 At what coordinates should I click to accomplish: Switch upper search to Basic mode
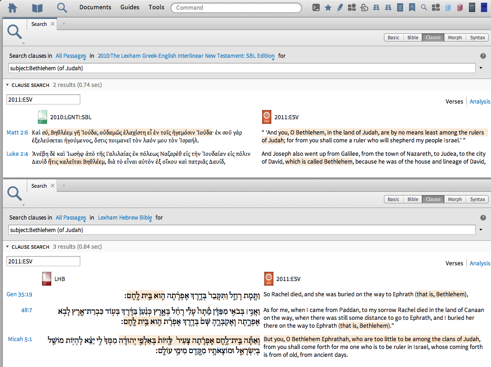(393, 37)
